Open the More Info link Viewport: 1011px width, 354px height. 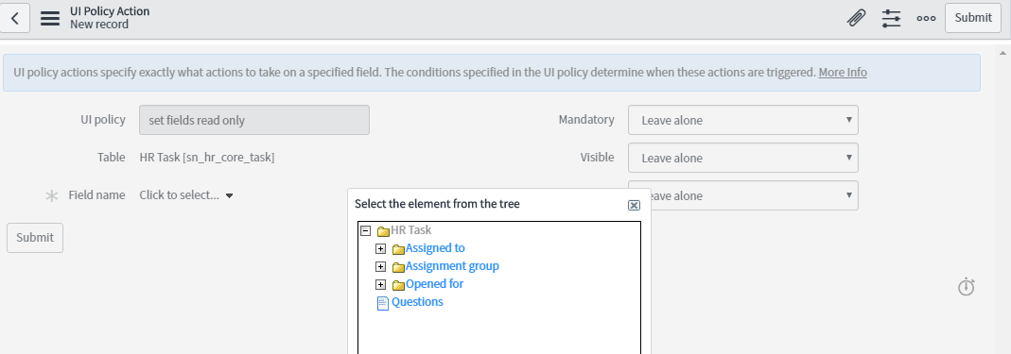(x=842, y=72)
